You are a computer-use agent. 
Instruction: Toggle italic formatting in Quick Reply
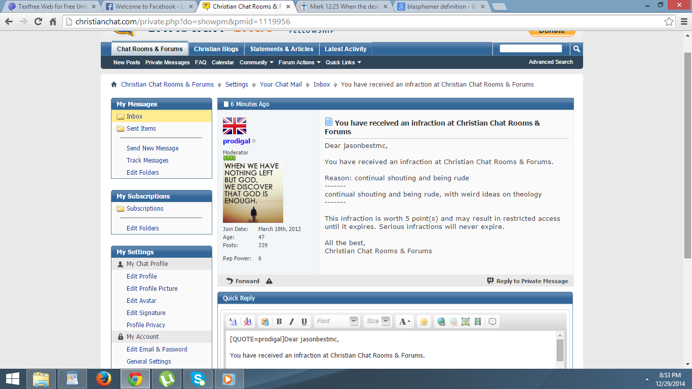[292, 322]
